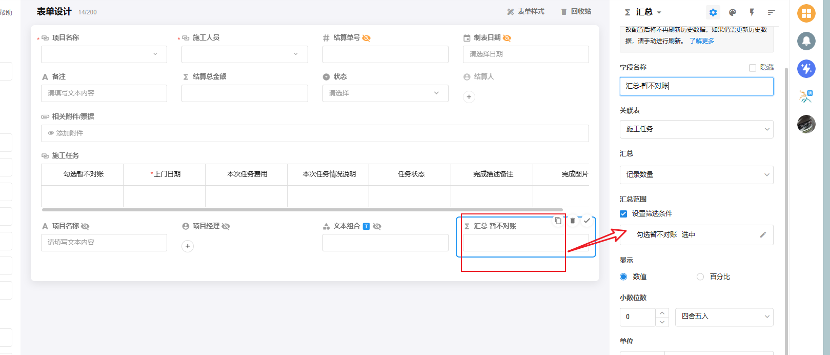Click the 制表日期 date input field
This screenshot has width=830, height=355.
(525, 54)
